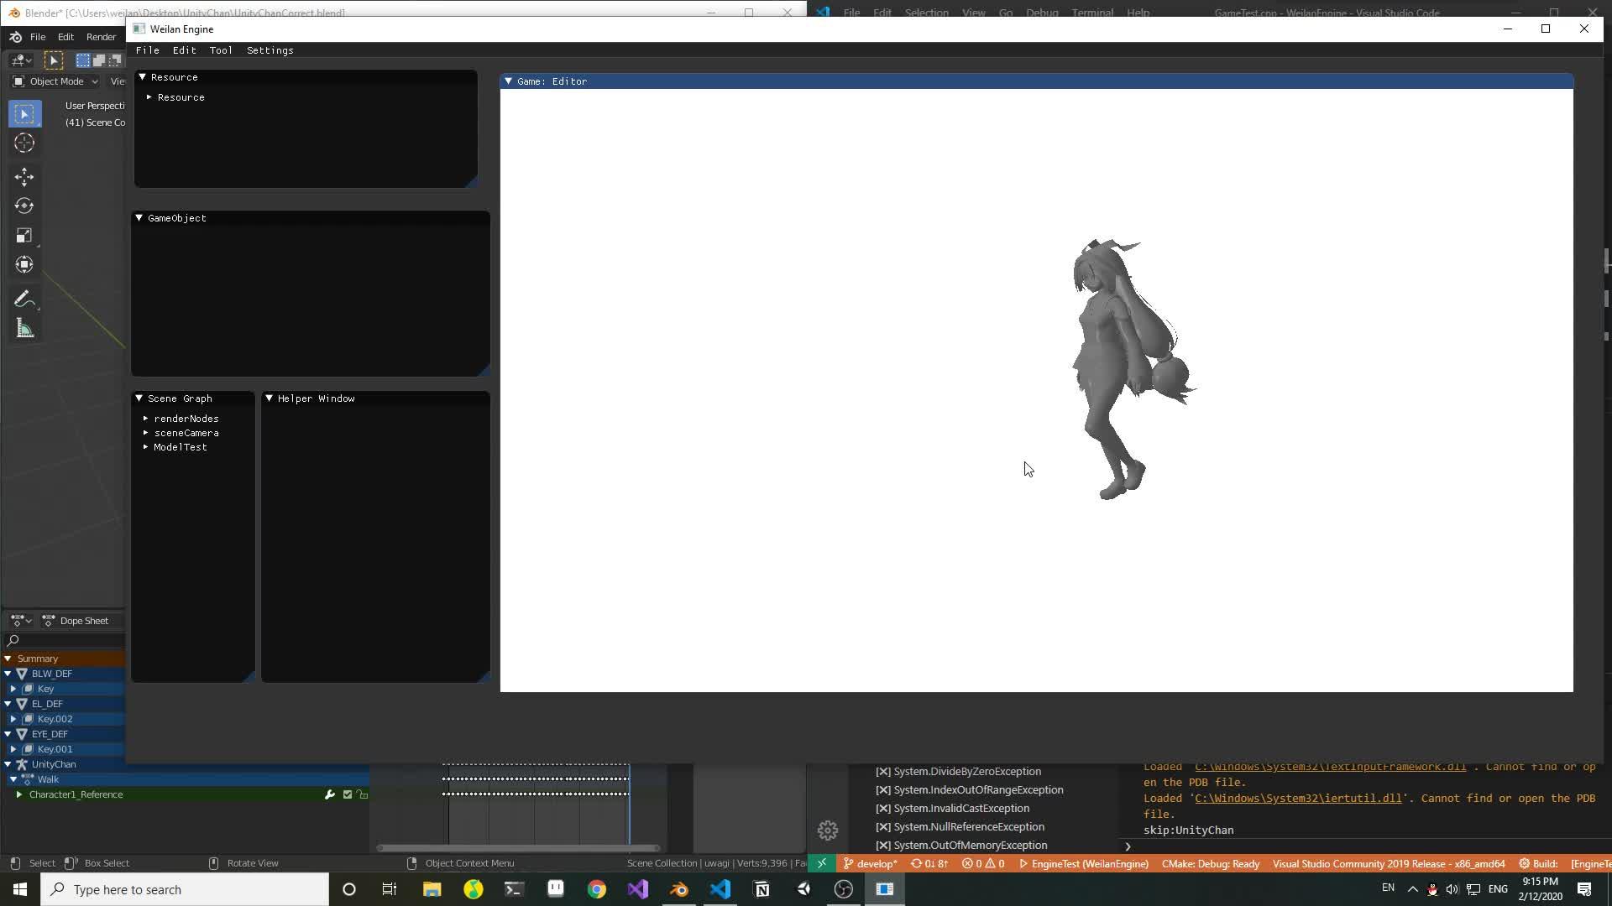Screen dimensions: 1612x906
Task: Select the Blender Annotate pencil tool
Action: (x=24, y=299)
